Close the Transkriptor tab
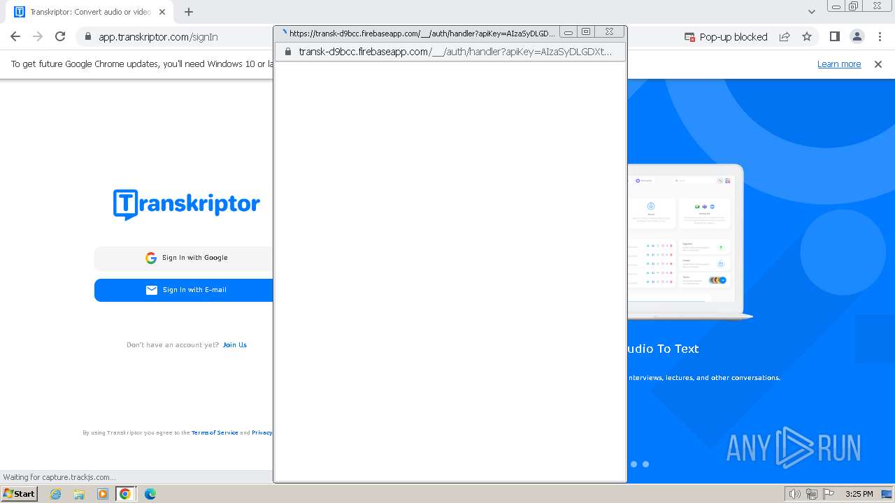This screenshot has width=895, height=503. pyautogui.click(x=163, y=12)
